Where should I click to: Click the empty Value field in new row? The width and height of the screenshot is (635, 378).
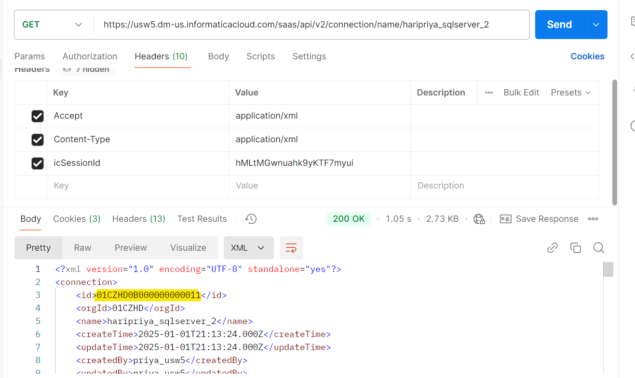[320, 186]
